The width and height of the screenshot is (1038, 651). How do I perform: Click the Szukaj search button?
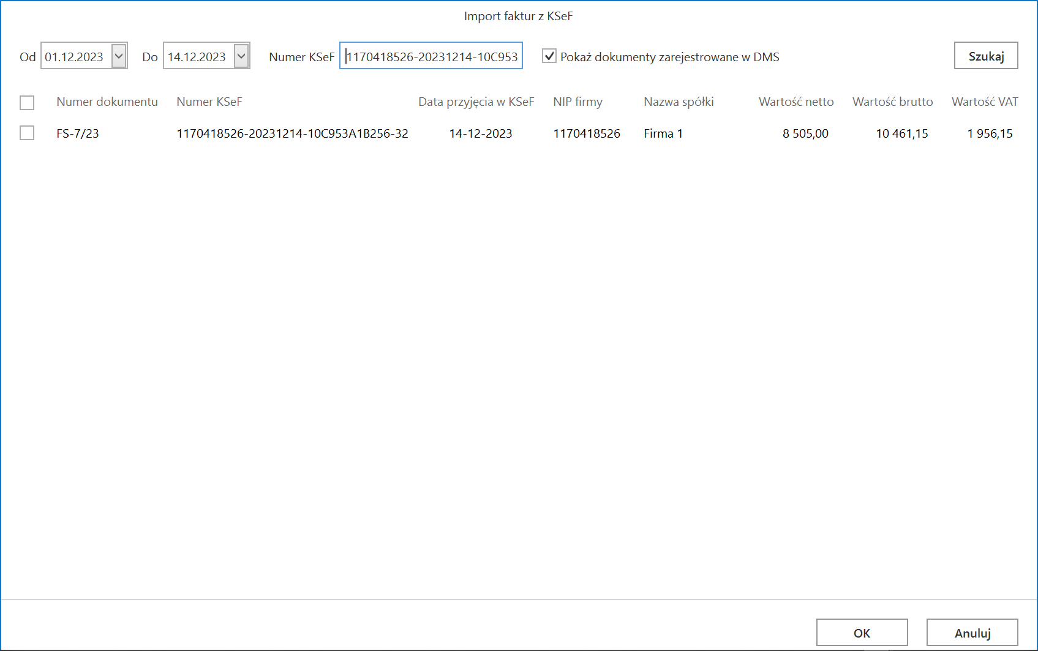coord(986,56)
